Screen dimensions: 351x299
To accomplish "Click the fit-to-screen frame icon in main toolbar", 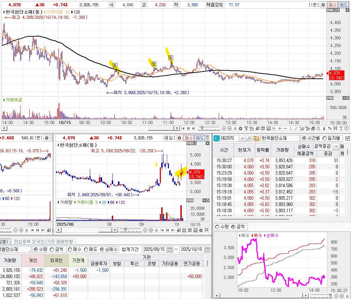I will point(335,128).
